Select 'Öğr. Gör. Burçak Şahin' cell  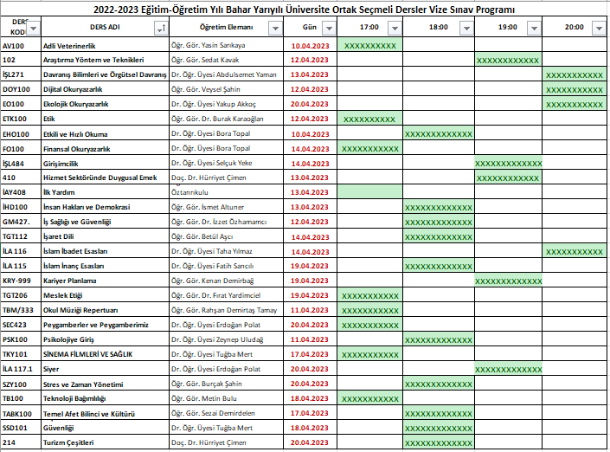(x=227, y=384)
